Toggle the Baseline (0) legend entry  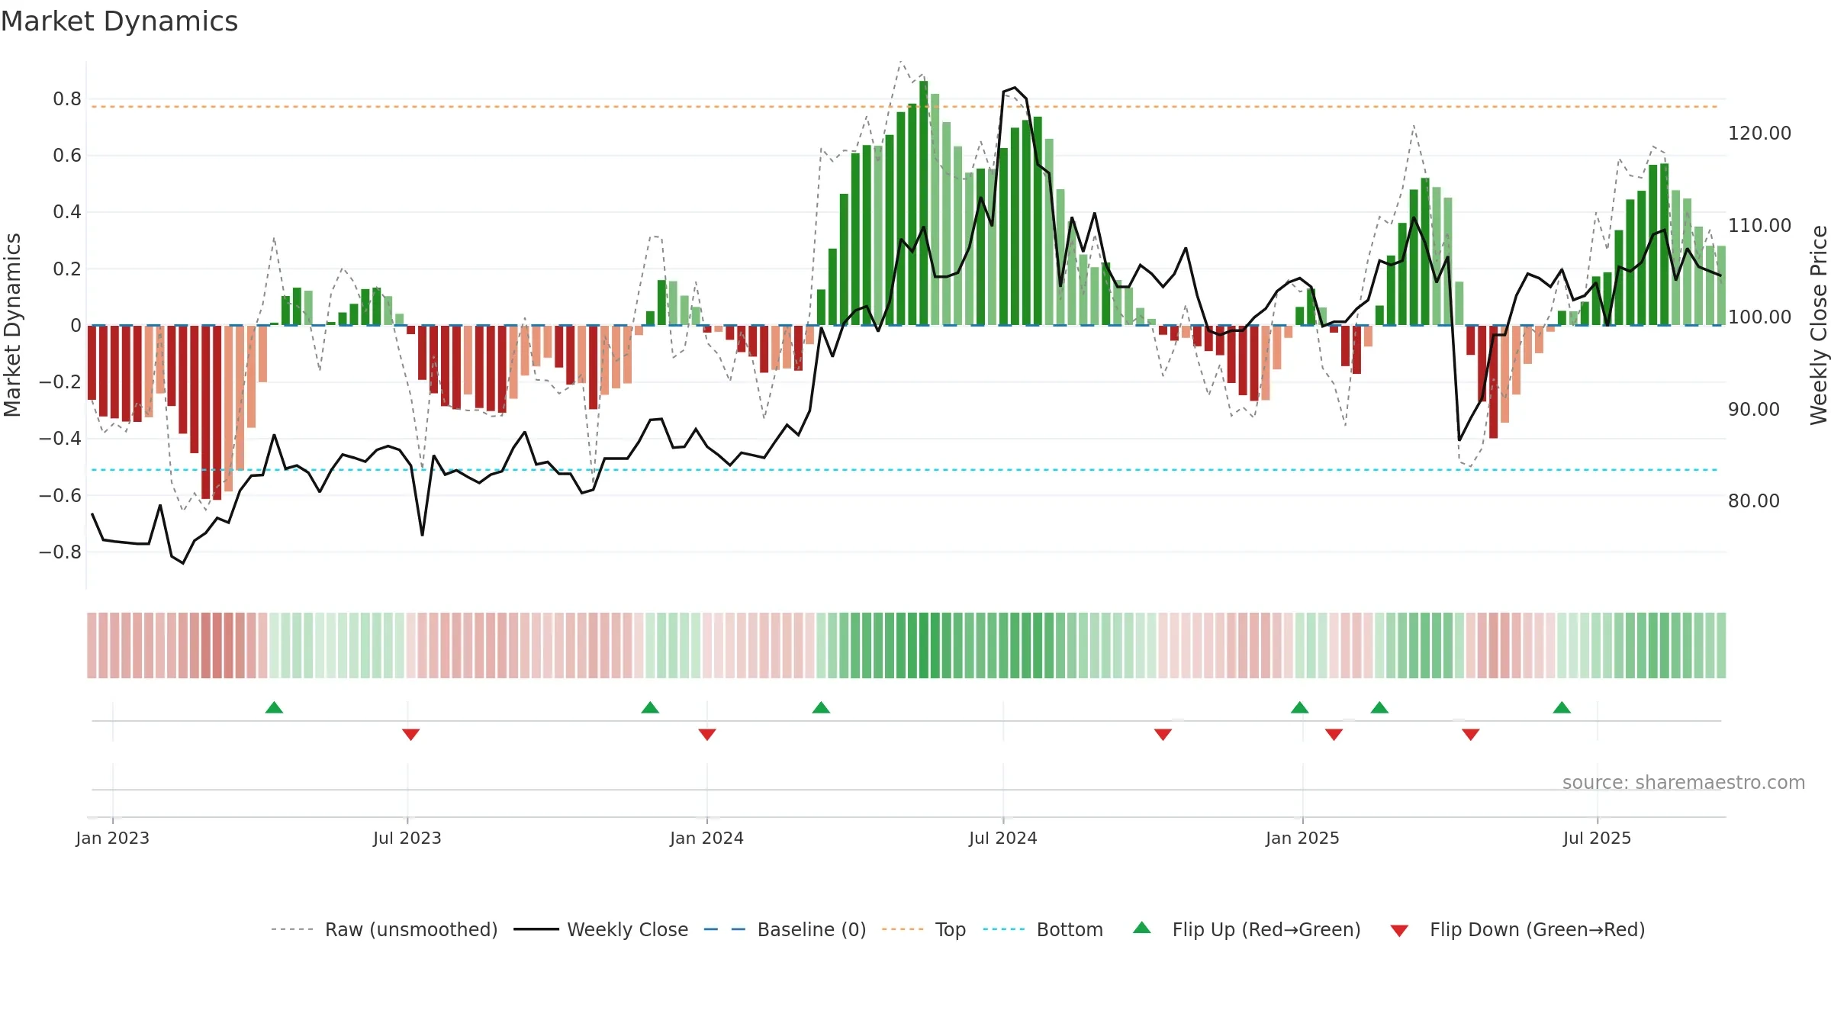(785, 929)
